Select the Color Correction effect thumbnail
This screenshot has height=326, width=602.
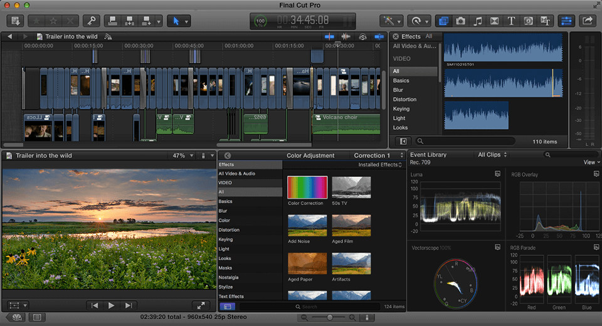[x=307, y=187]
